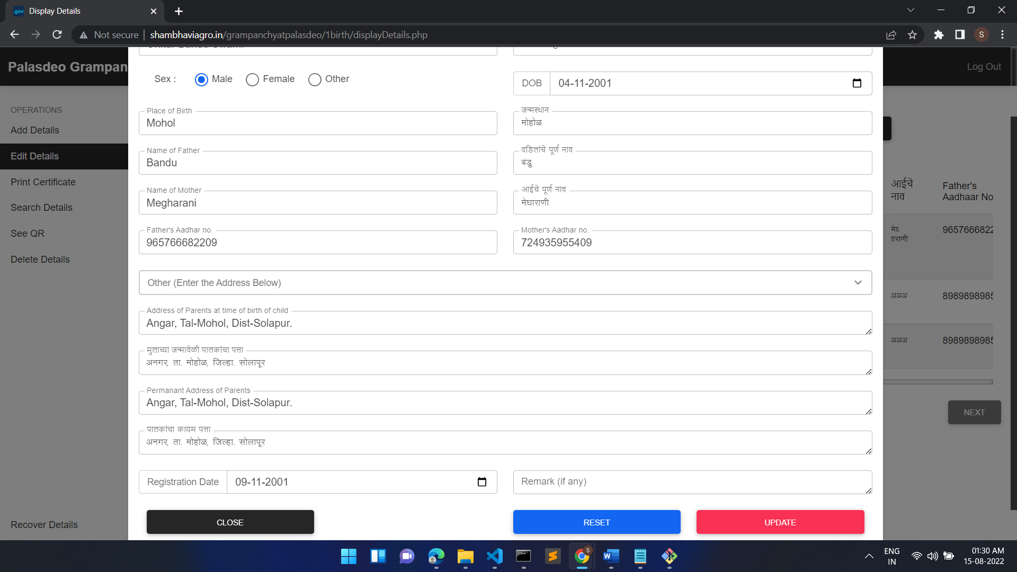Open the browser extensions puzzle icon
This screenshot has width=1017, height=572.
tap(939, 34)
